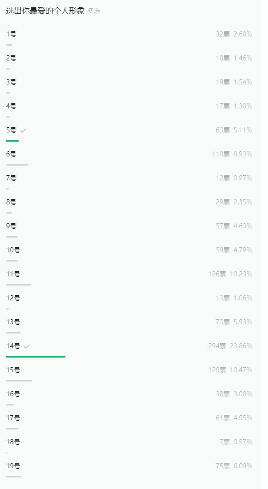Click the 126票 10.23% result text
The height and width of the screenshot is (489, 268).
[x=230, y=274]
